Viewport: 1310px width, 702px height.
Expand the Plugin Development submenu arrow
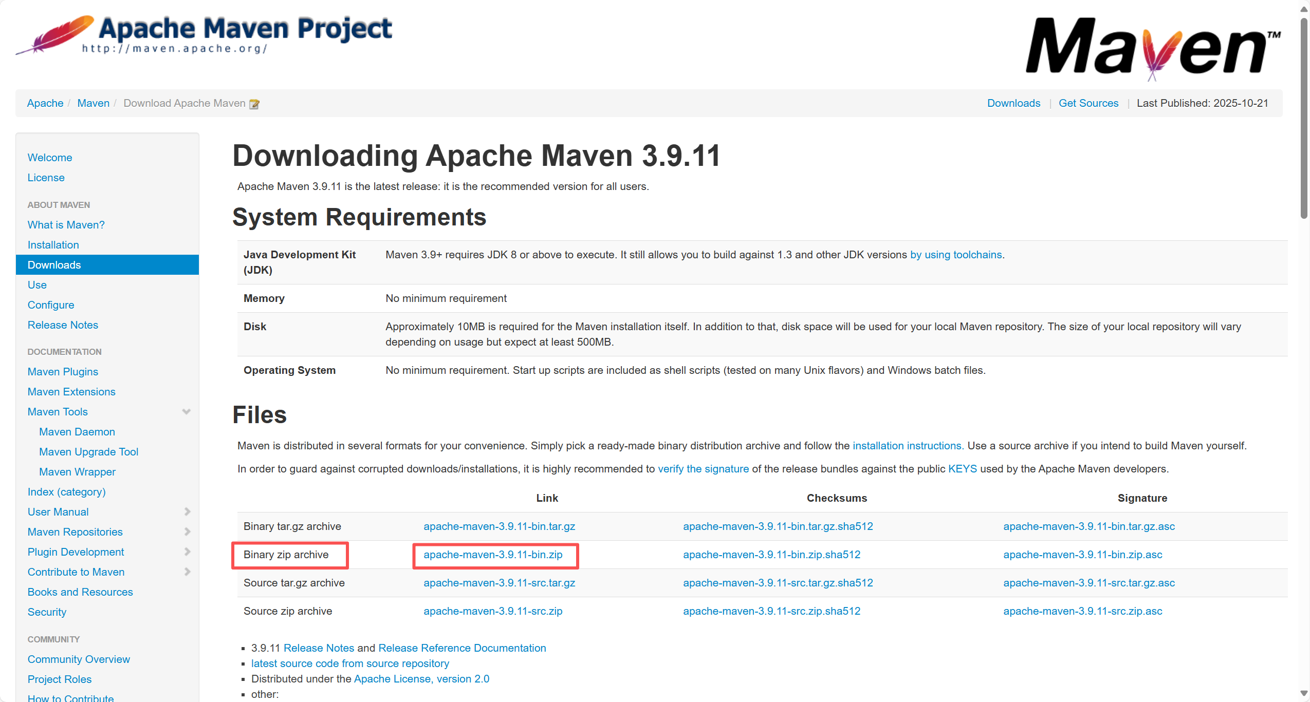click(187, 552)
